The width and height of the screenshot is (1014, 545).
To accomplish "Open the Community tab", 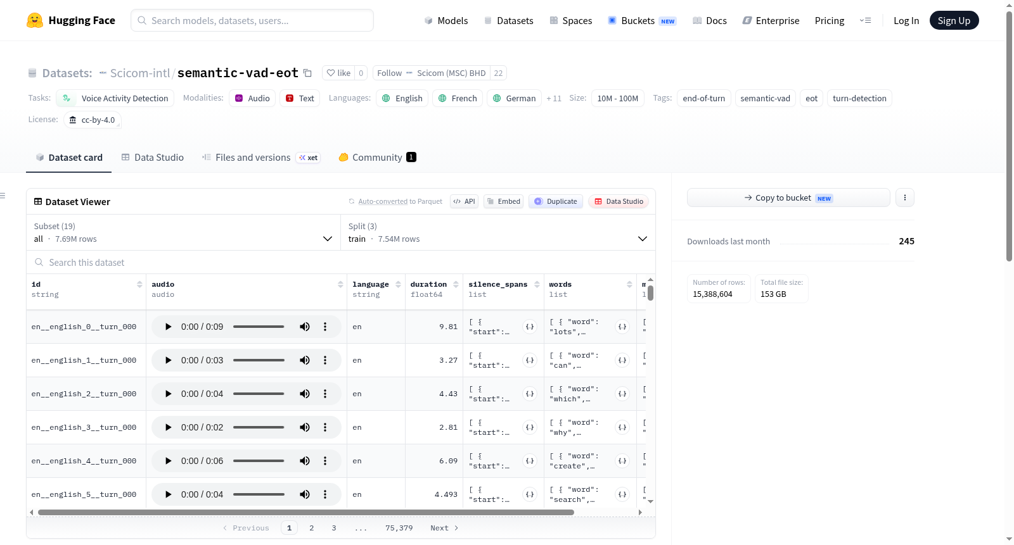I will point(377,157).
